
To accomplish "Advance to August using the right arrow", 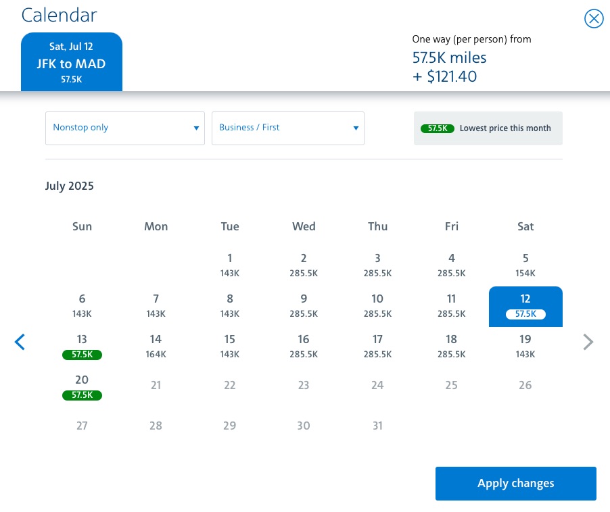I will (588, 342).
